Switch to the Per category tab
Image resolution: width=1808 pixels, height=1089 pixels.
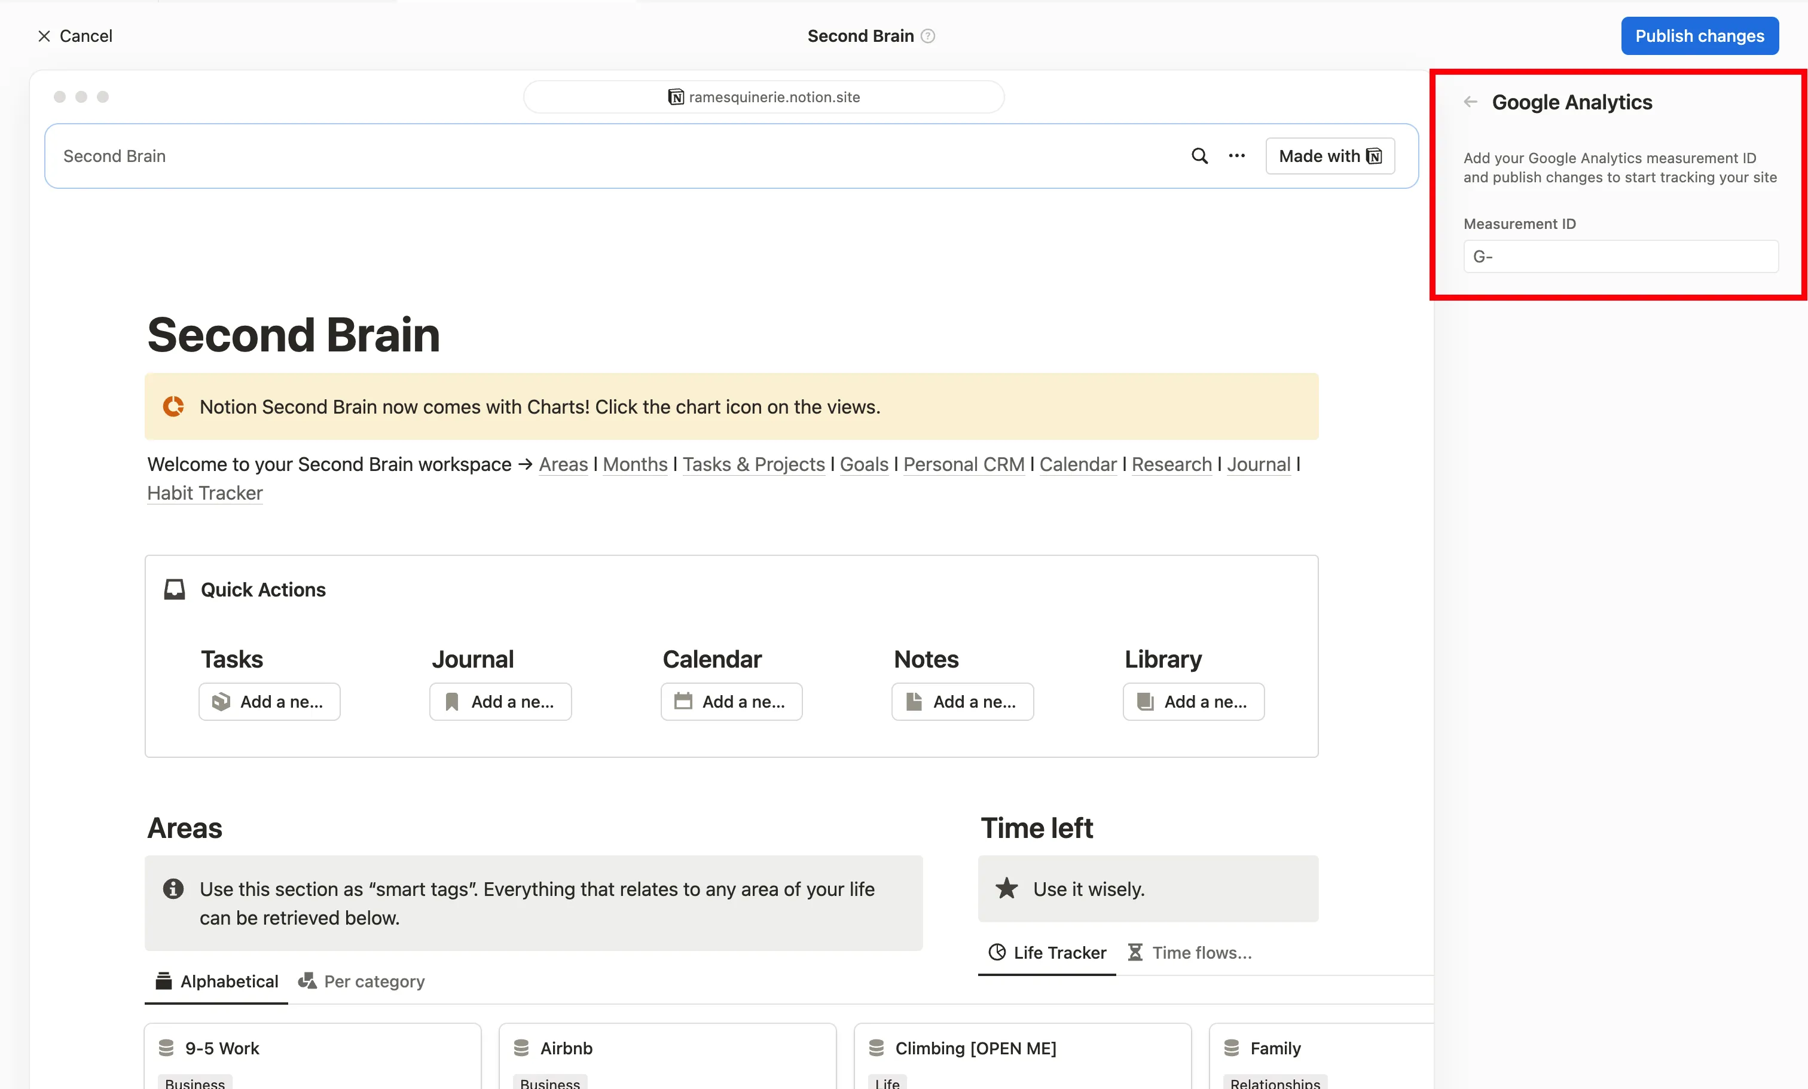361,981
